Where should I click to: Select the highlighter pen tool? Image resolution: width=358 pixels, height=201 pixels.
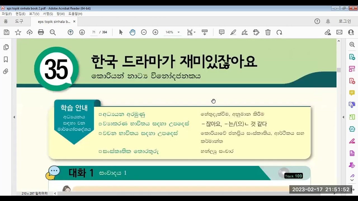[233, 32]
